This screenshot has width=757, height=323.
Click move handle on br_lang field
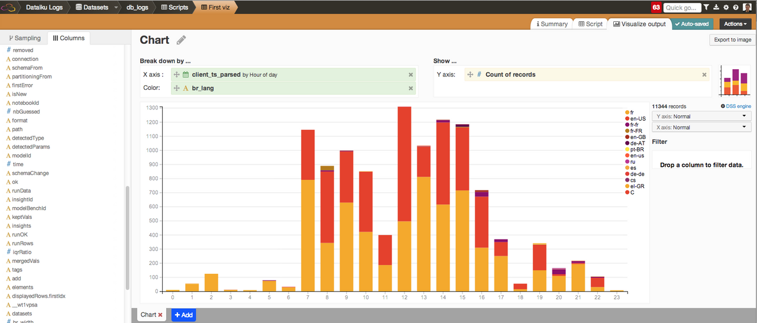point(177,88)
